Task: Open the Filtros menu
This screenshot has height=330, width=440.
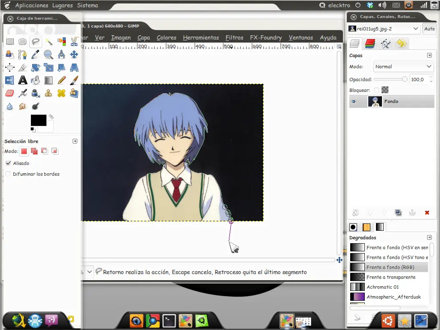Action: [x=234, y=38]
